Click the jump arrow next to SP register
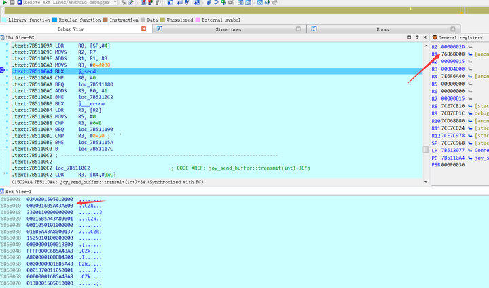 [x=470, y=143]
